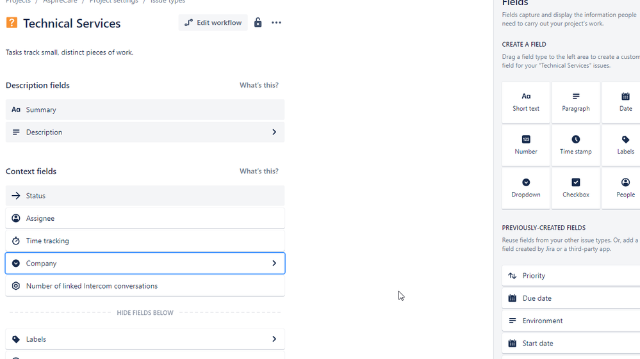Expand the Description field chevron
The height and width of the screenshot is (359, 640).
tap(274, 132)
